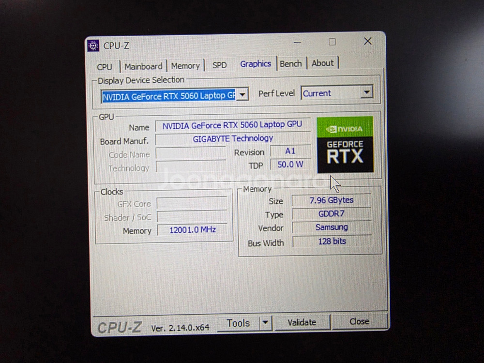Click the GPU Name field value

click(x=232, y=125)
